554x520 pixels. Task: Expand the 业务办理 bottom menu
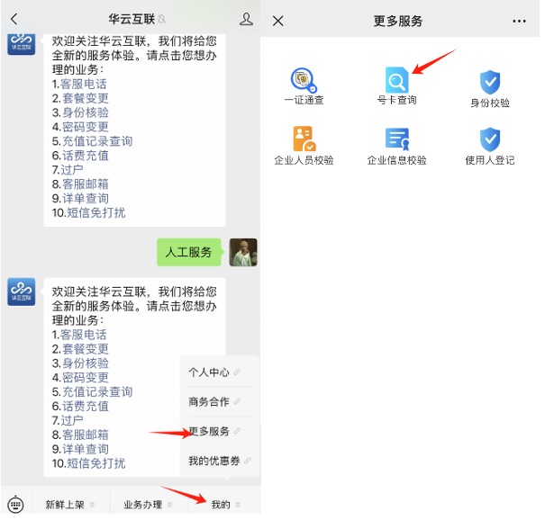[149, 505]
